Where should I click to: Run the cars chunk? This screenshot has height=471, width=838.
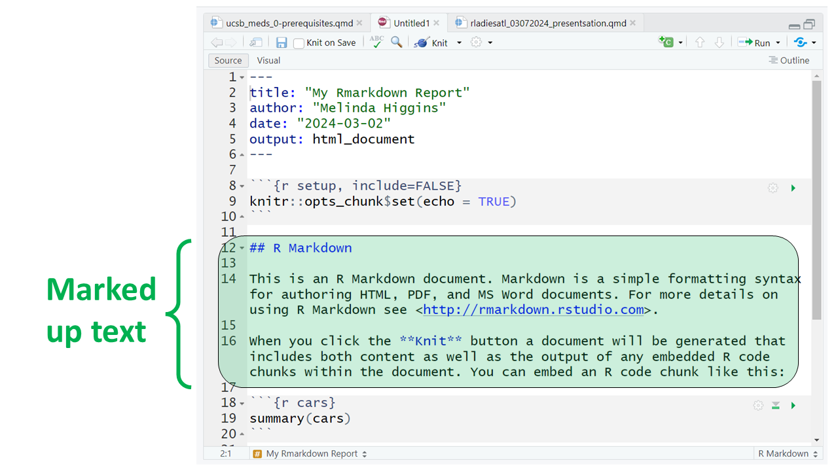click(x=793, y=406)
